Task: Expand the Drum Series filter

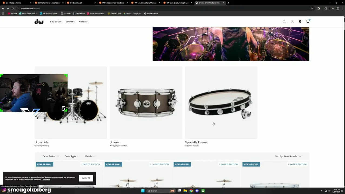Action: coord(51,156)
